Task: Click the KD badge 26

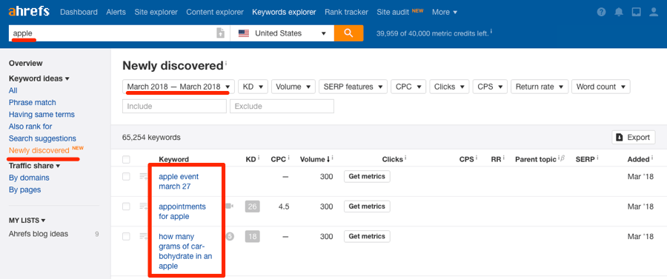Action: [x=252, y=206]
